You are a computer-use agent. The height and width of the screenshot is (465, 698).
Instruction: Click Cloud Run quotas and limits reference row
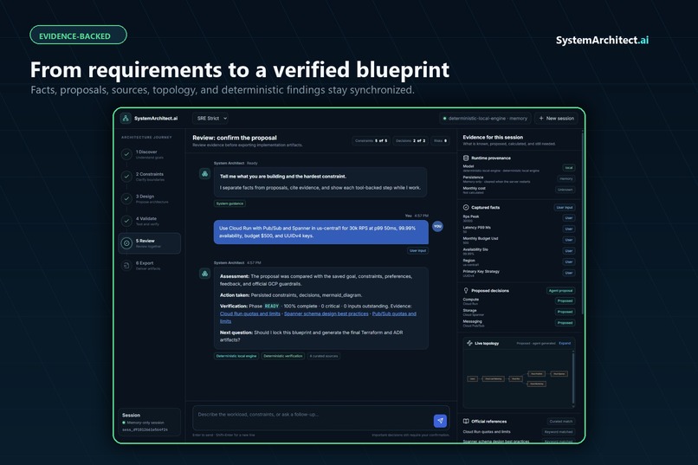(x=519, y=431)
